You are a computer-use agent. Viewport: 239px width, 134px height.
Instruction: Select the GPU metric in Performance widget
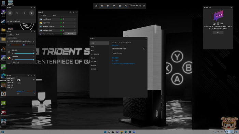pos(10,80)
